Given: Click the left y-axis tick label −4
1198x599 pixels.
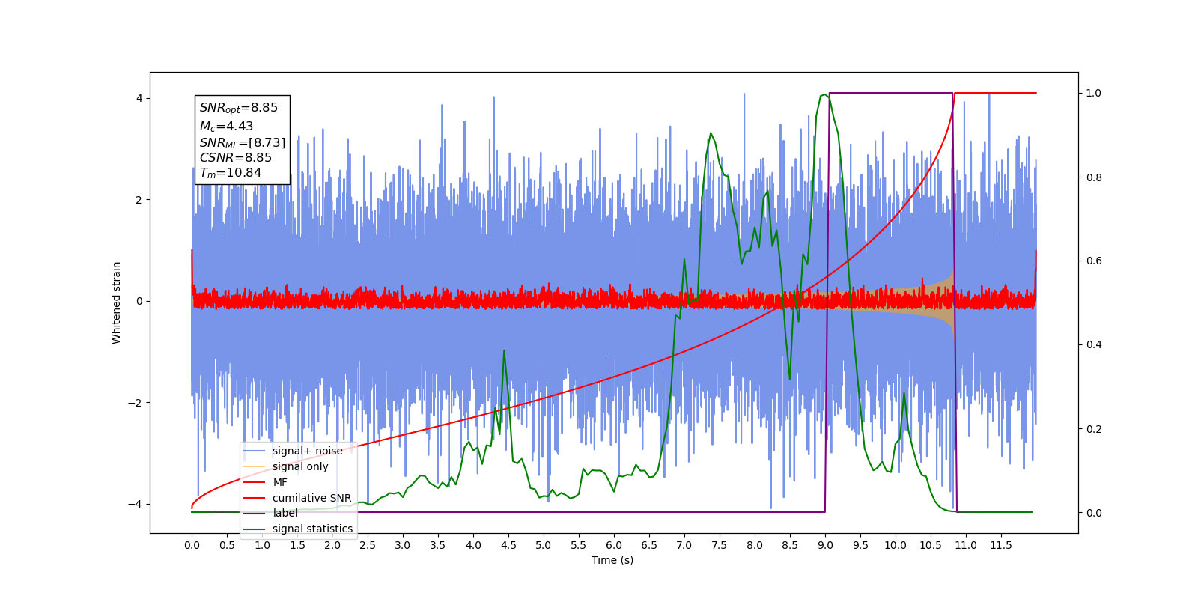Looking at the screenshot, I should click(136, 504).
